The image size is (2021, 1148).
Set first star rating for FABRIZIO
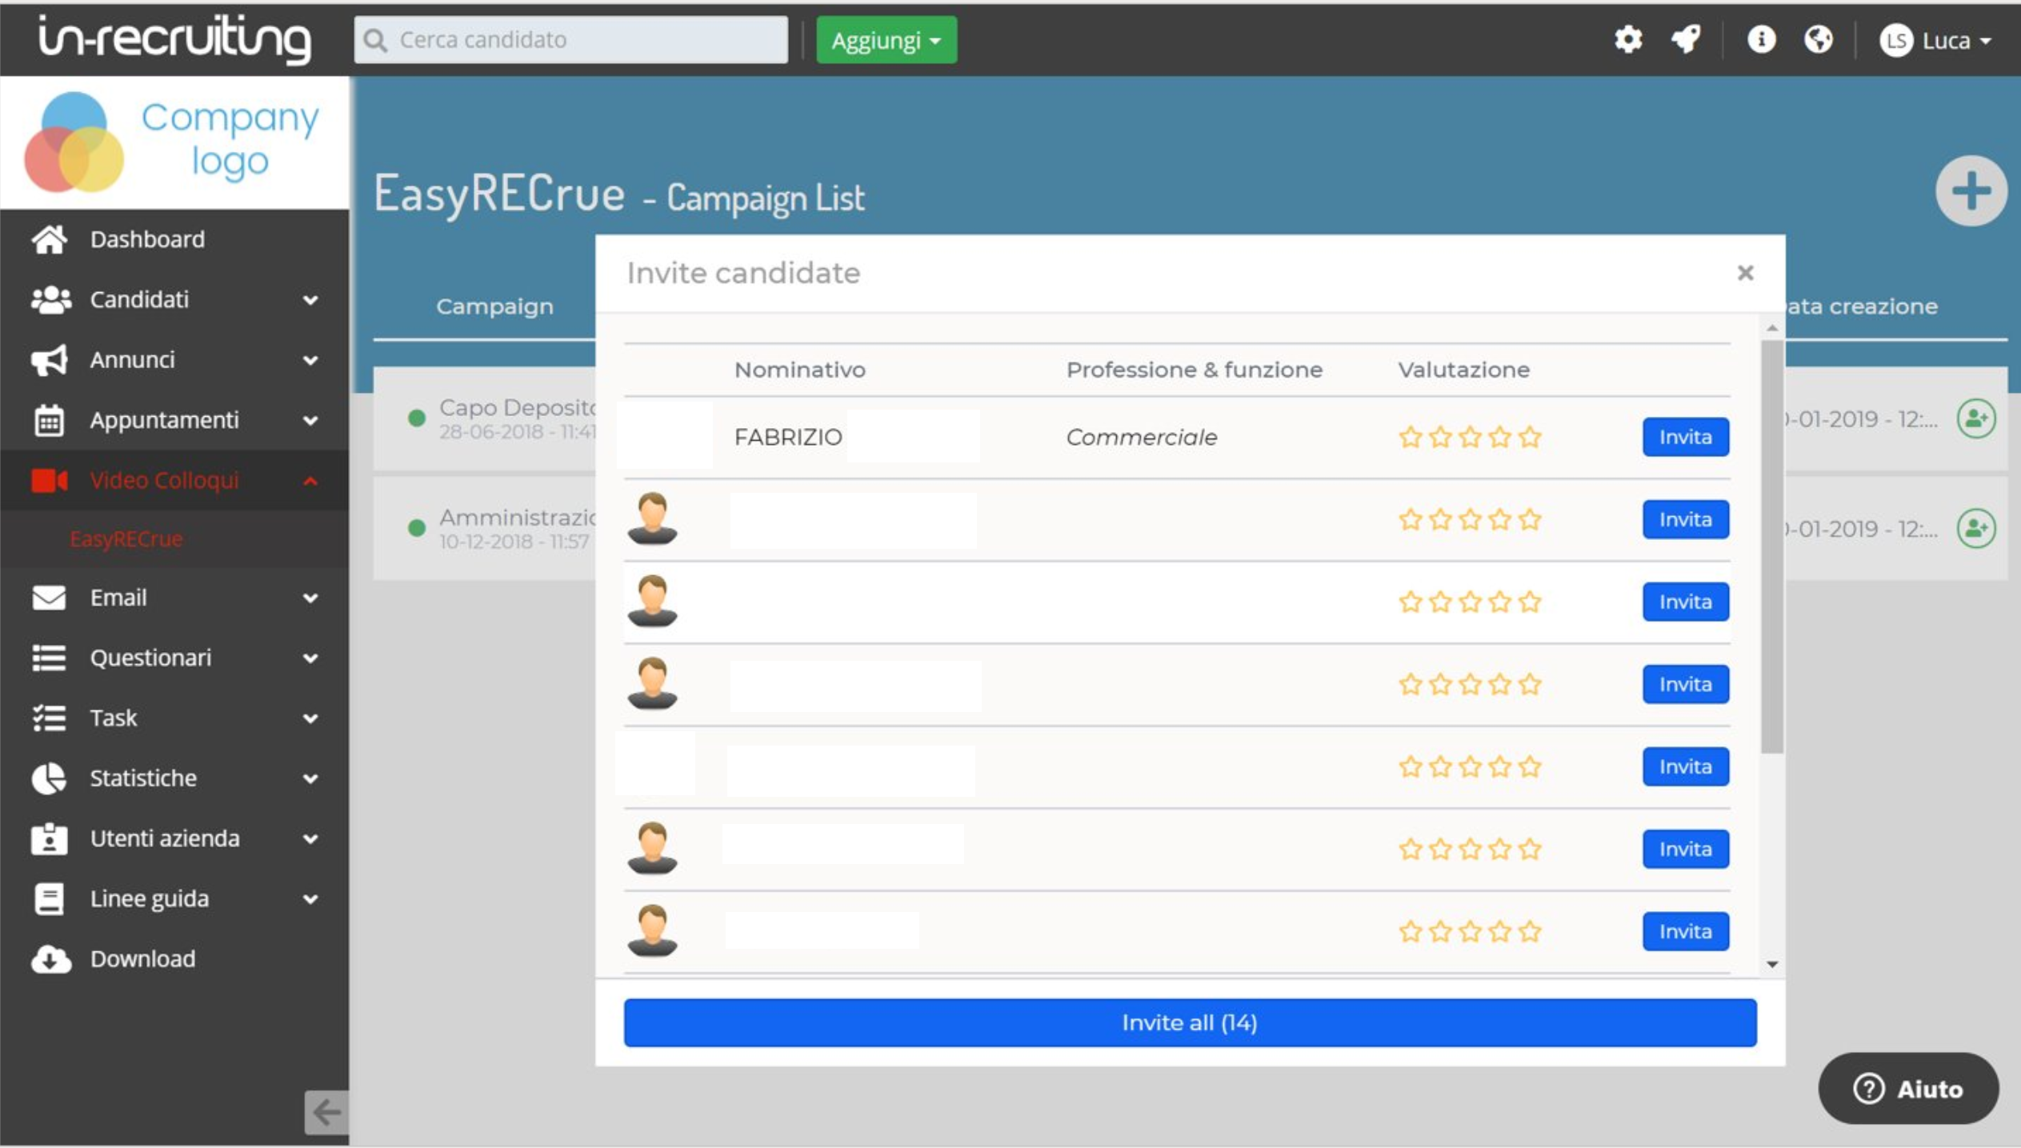coord(1410,437)
